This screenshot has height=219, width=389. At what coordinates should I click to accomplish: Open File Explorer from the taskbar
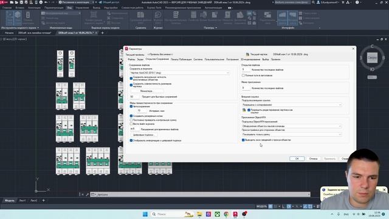tap(199, 214)
